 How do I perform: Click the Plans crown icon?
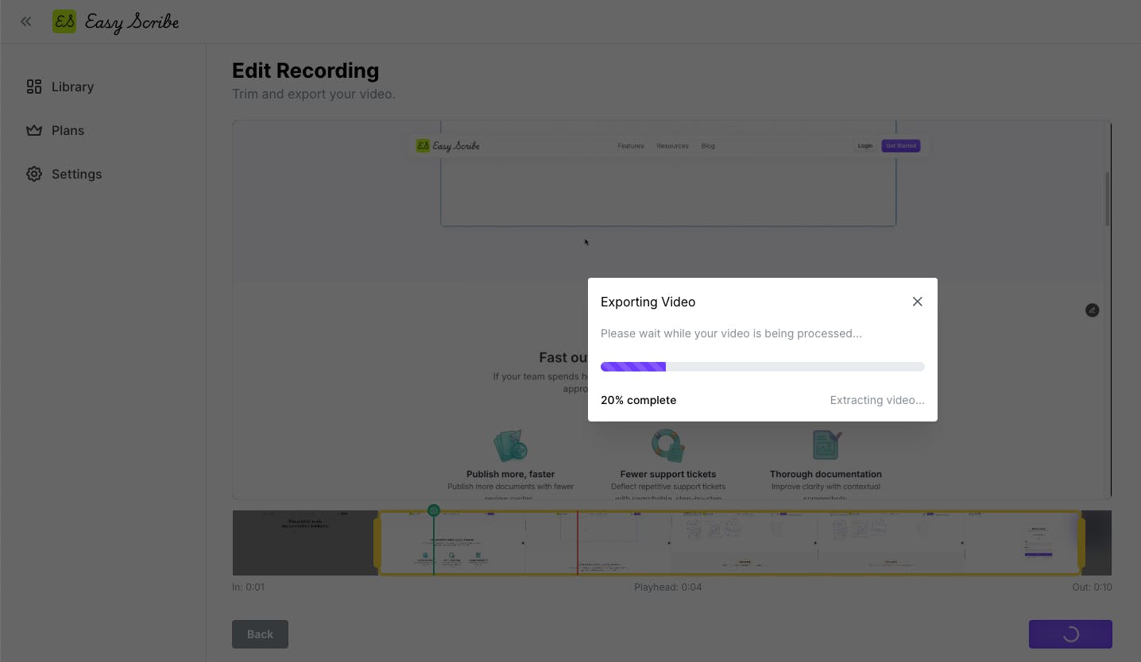tap(34, 130)
